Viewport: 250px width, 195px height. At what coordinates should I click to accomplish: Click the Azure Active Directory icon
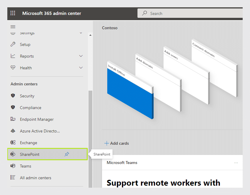tap(13, 131)
